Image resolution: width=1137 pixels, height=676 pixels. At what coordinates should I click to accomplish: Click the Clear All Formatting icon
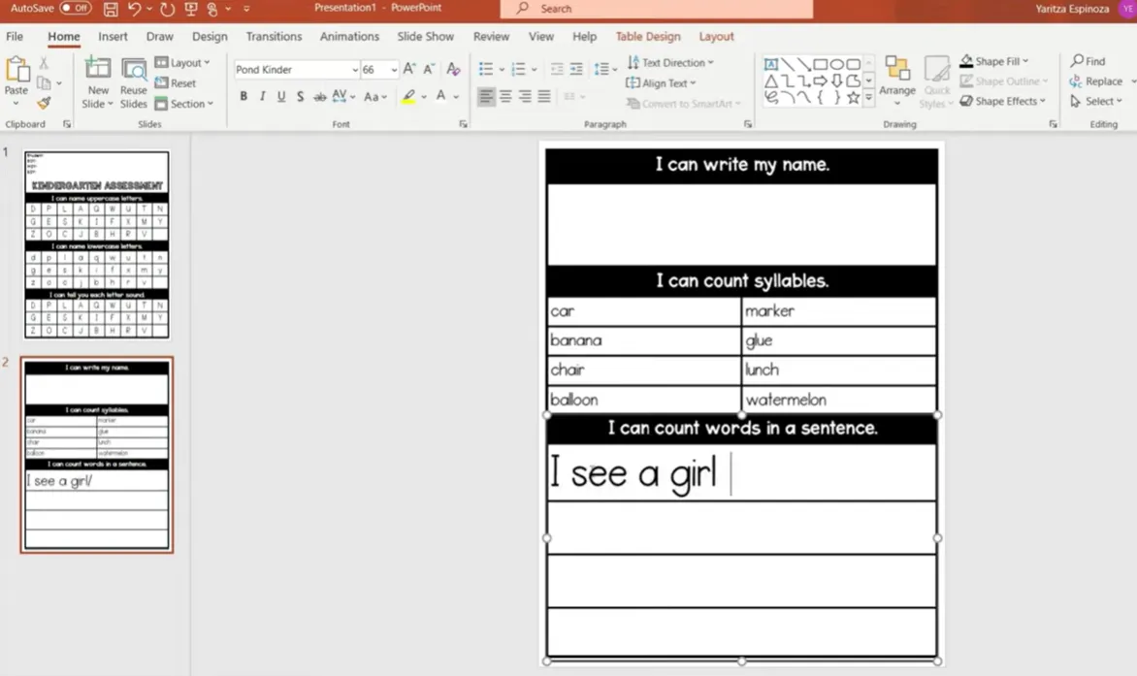tap(453, 70)
